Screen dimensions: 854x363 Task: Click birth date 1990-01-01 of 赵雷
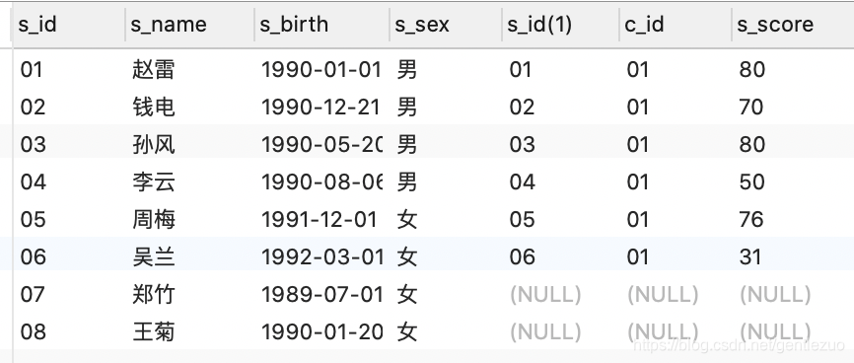pos(320,70)
